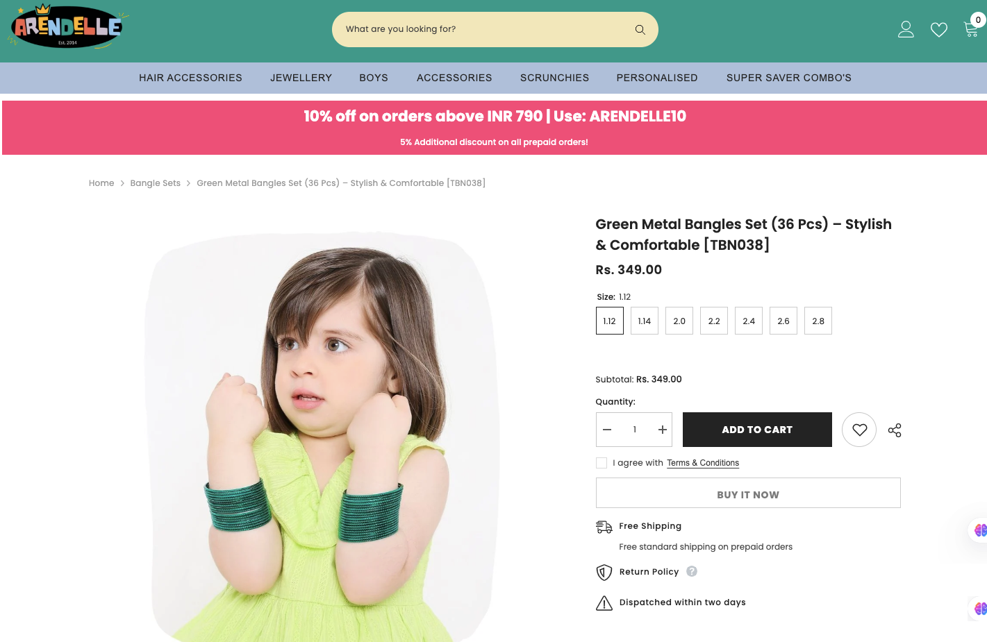Viewport: 987px width, 642px height.
Task: Select size 2.4 option
Action: (x=749, y=321)
